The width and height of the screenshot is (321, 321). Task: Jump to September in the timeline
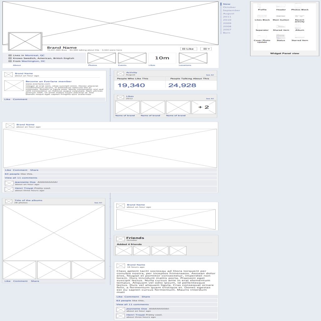pos(231,10)
